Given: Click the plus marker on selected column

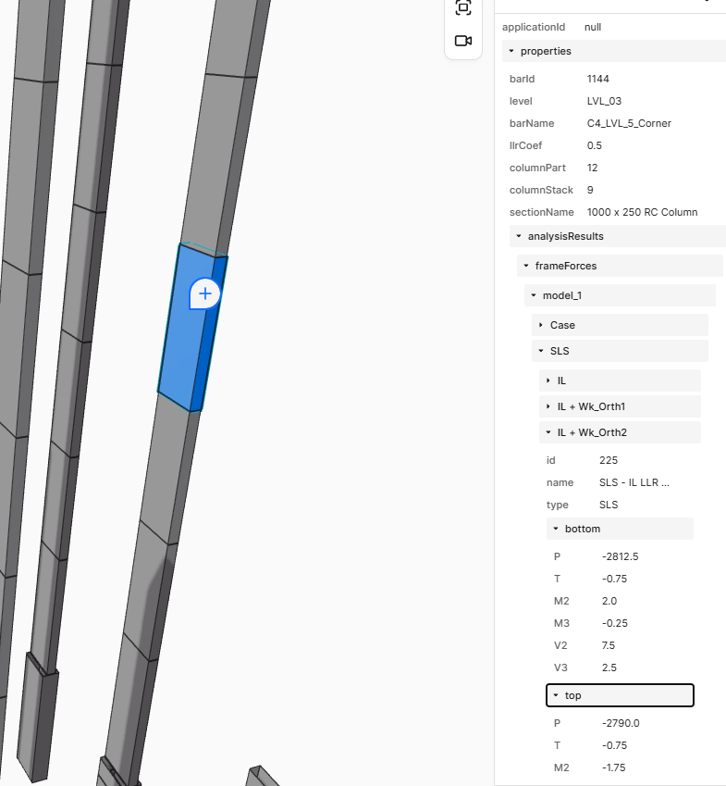Looking at the screenshot, I should pyautogui.click(x=205, y=294).
